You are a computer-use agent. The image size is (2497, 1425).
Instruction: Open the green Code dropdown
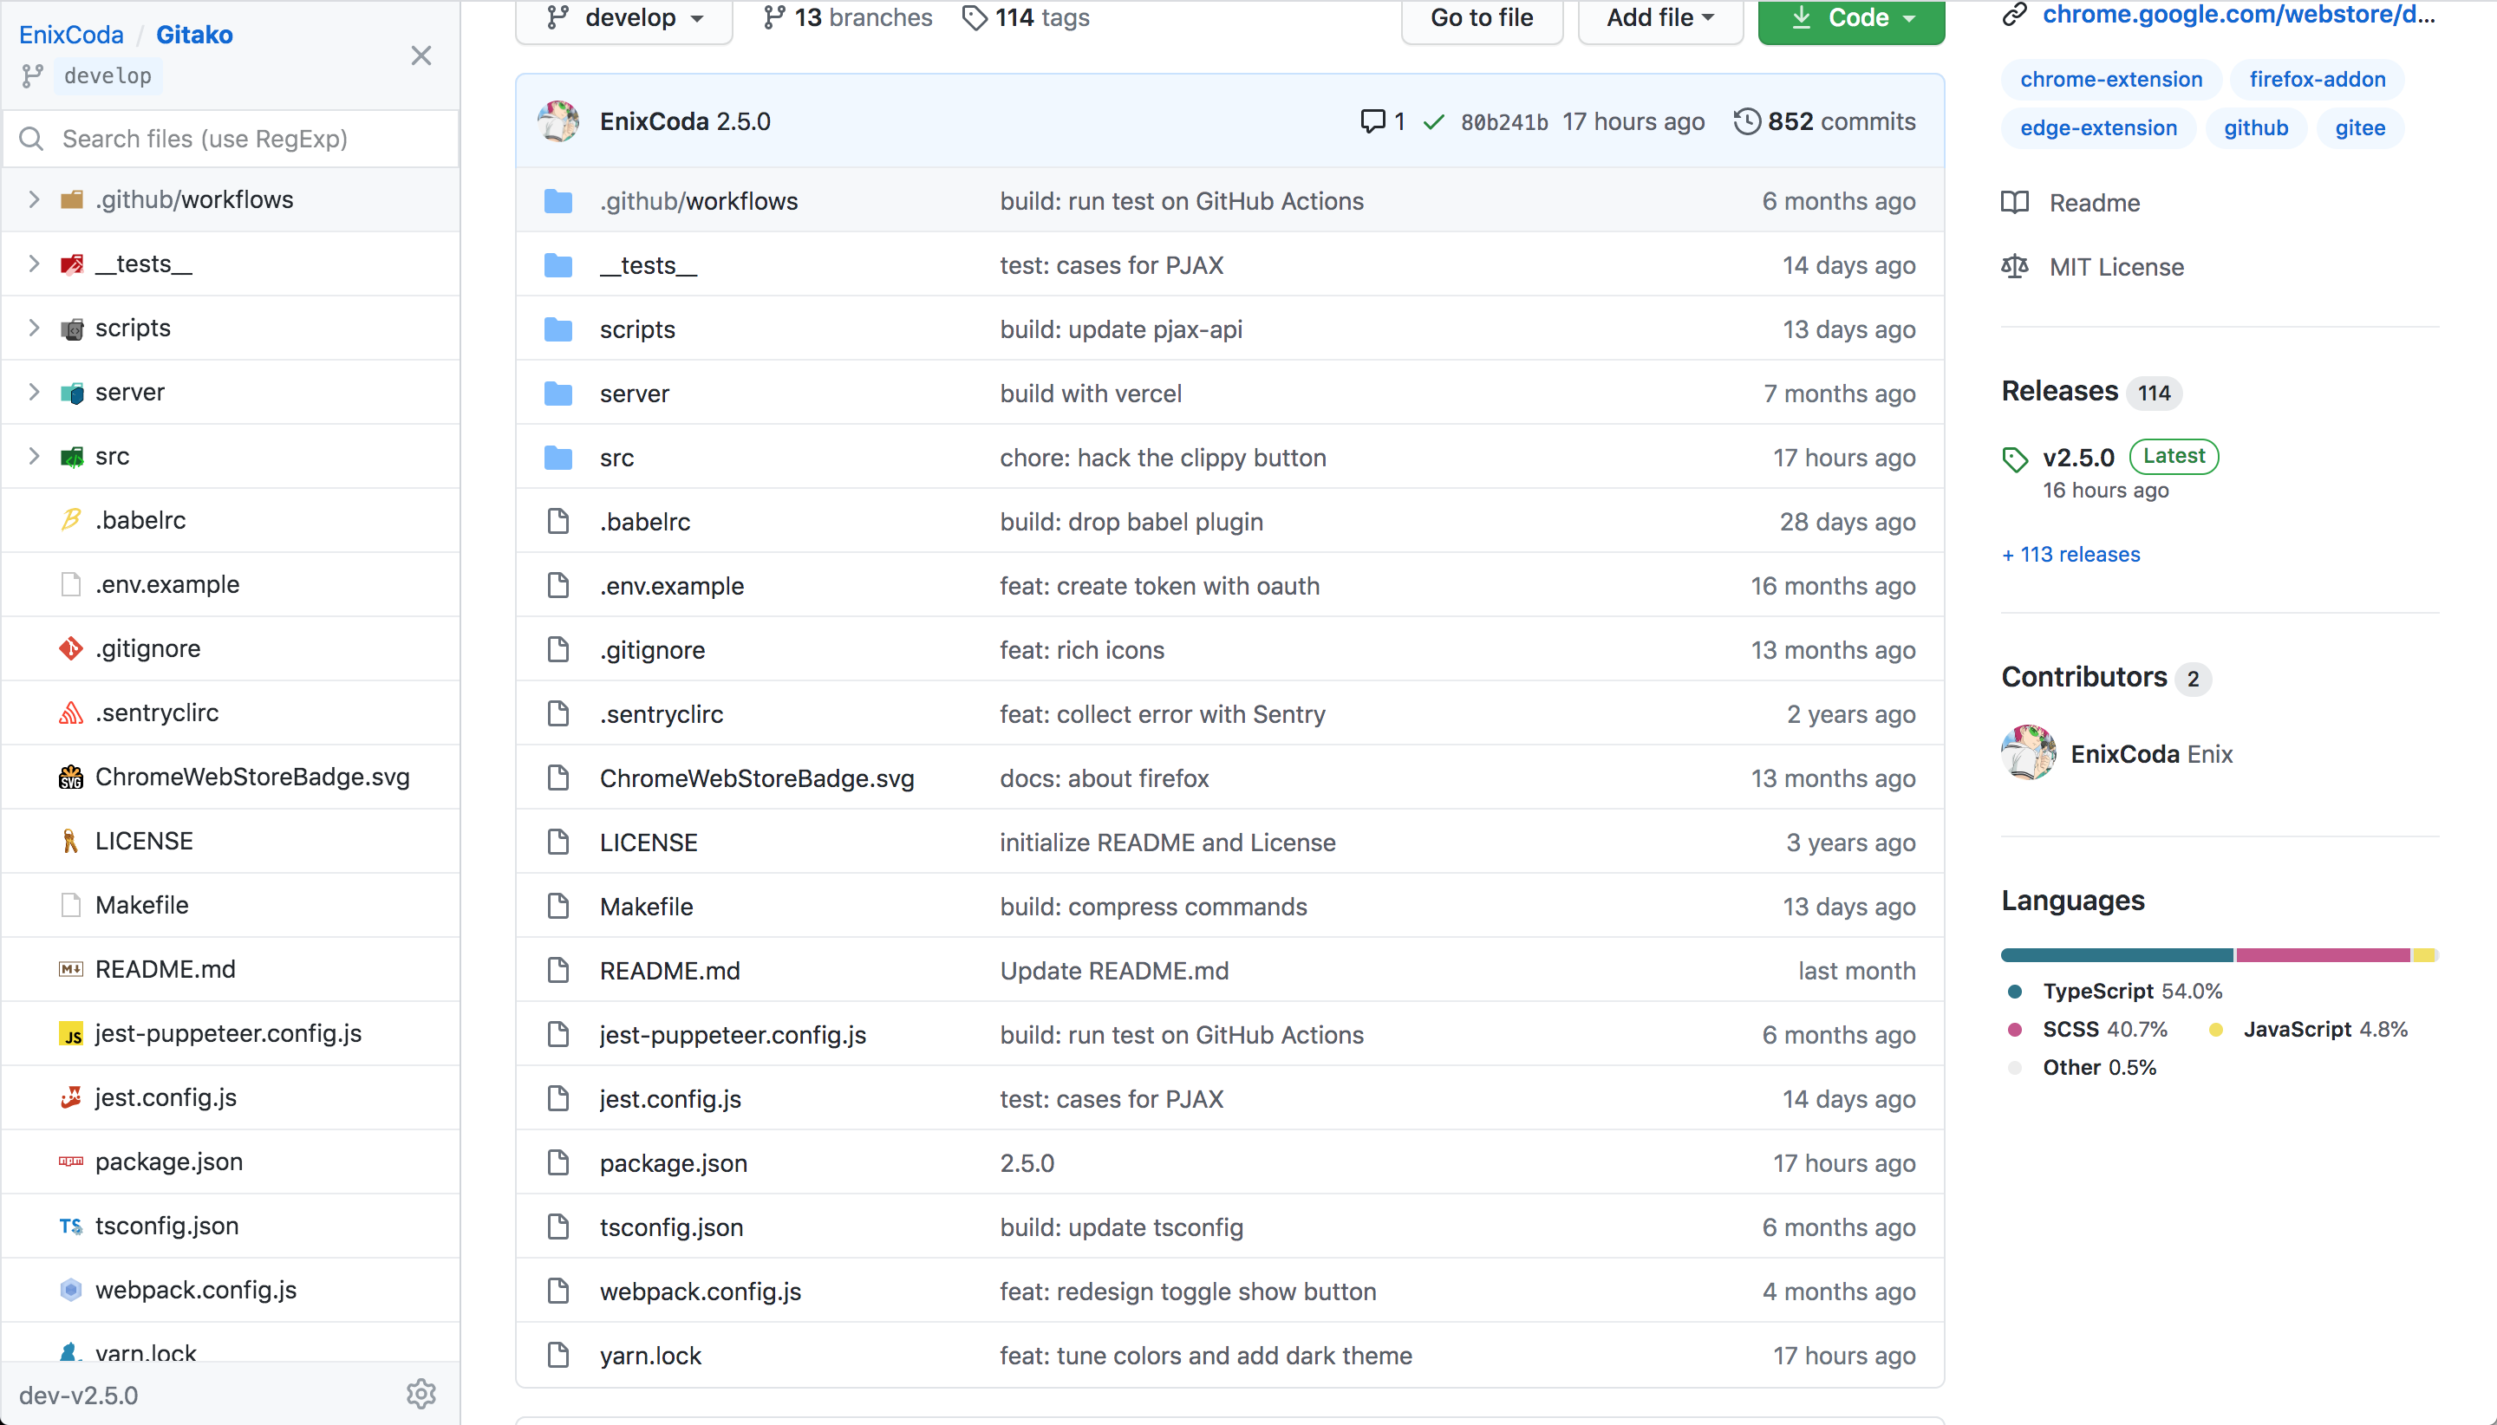pyautogui.click(x=1851, y=16)
